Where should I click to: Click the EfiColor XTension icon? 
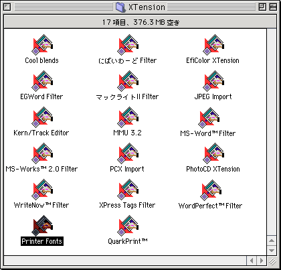pos(213,45)
